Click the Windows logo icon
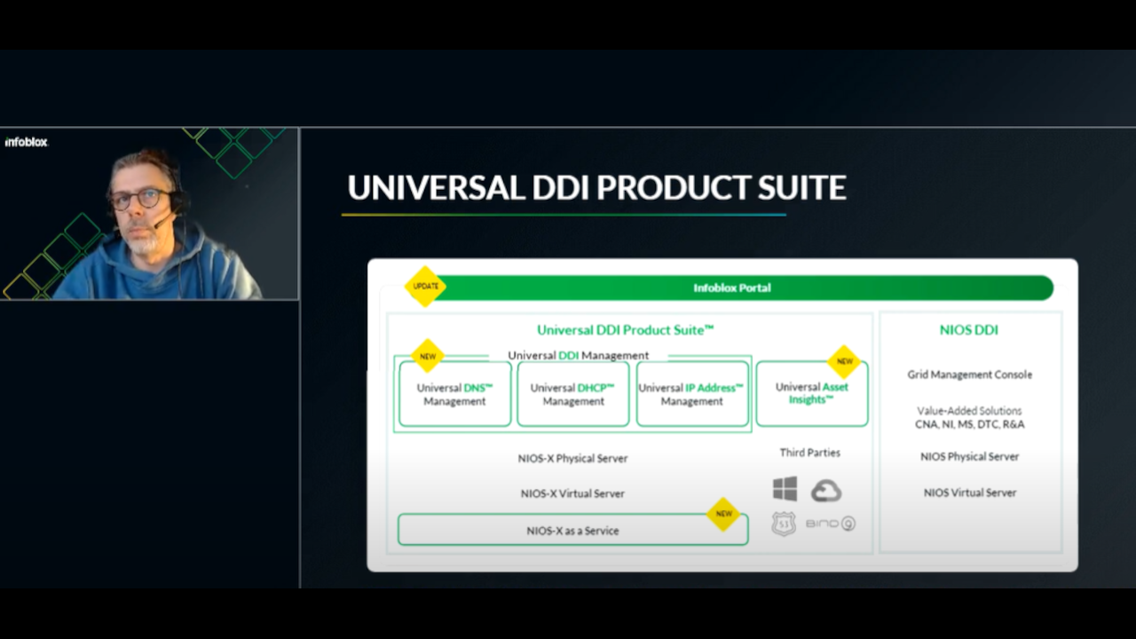1136x639 pixels. pos(785,489)
